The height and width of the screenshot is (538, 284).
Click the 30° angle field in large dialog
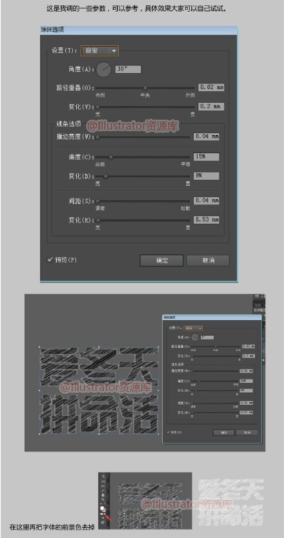[x=128, y=69]
